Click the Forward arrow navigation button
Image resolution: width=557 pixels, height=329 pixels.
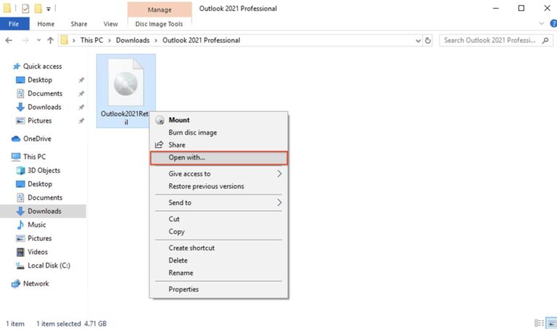pos(25,41)
